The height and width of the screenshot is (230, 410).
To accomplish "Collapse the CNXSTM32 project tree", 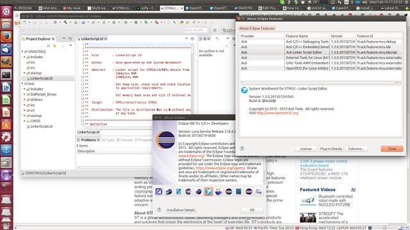I will point(22,52).
